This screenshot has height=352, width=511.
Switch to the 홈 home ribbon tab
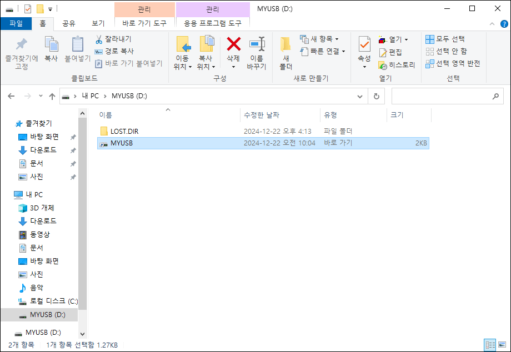[43, 23]
